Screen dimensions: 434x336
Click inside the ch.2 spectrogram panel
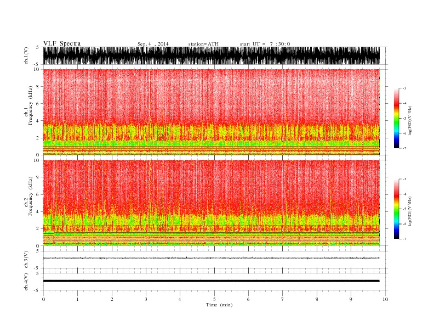(211, 203)
